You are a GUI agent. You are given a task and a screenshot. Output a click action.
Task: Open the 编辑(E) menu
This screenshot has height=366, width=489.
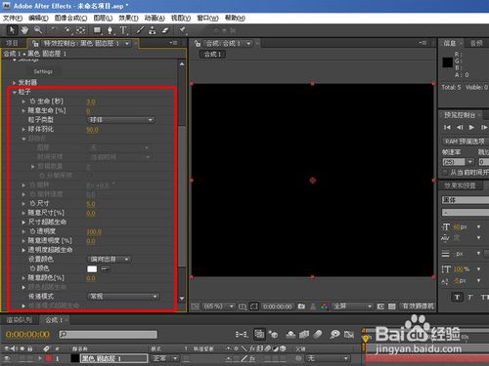pos(38,18)
